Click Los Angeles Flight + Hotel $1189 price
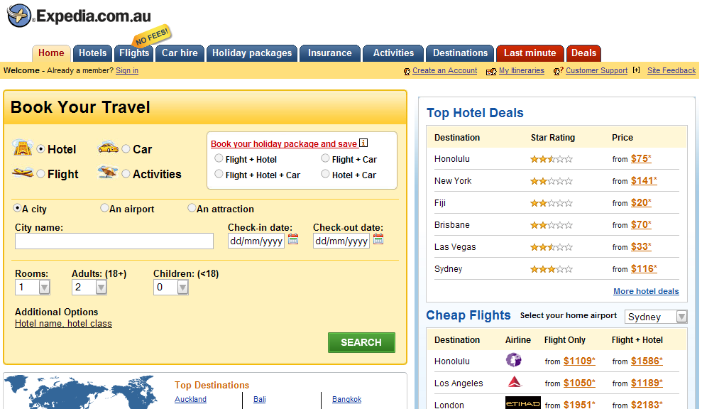 pyautogui.click(x=647, y=383)
